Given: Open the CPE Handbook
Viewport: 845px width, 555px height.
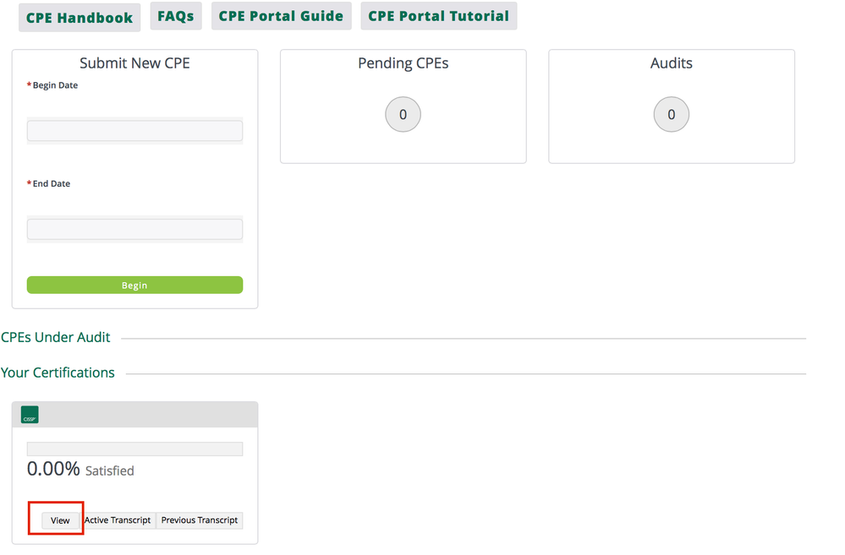Looking at the screenshot, I should pos(80,18).
